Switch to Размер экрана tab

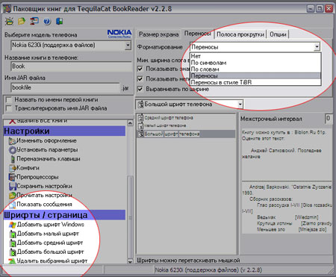pos(158,34)
